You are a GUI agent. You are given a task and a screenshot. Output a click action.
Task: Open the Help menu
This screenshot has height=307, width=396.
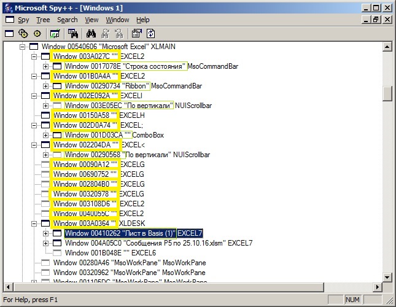pyautogui.click(x=142, y=20)
